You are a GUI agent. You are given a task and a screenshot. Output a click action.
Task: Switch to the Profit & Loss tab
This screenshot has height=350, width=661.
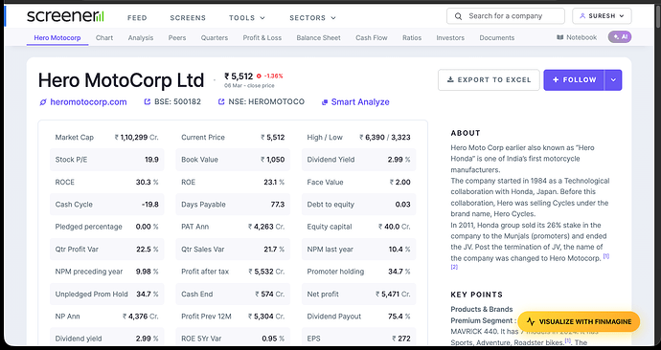click(262, 38)
